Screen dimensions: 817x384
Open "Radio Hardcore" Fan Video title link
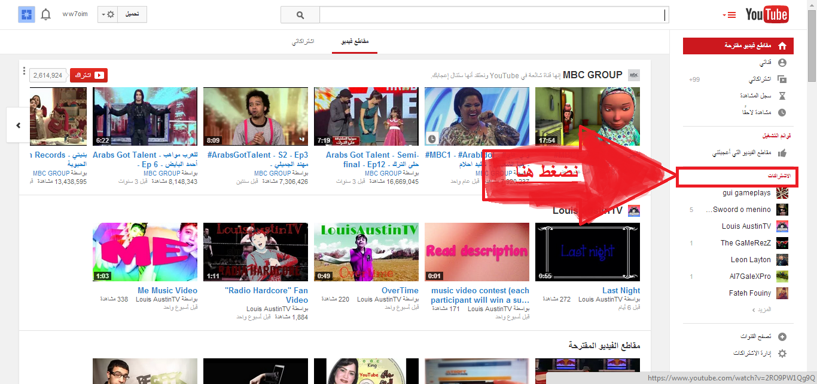click(267, 295)
